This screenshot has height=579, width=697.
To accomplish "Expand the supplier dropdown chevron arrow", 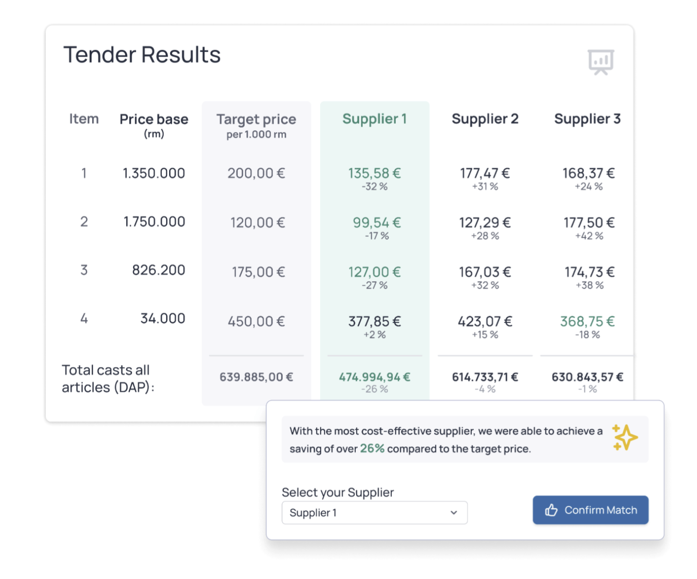I will (x=454, y=513).
